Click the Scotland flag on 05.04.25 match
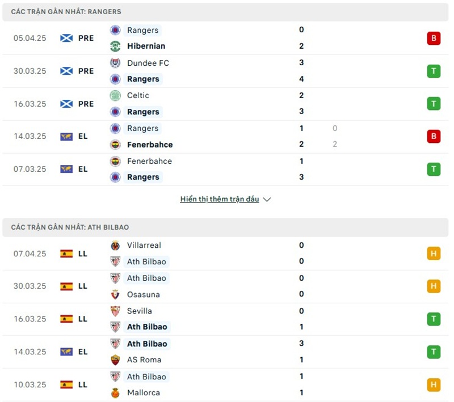The image size is (454, 402). [x=66, y=39]
